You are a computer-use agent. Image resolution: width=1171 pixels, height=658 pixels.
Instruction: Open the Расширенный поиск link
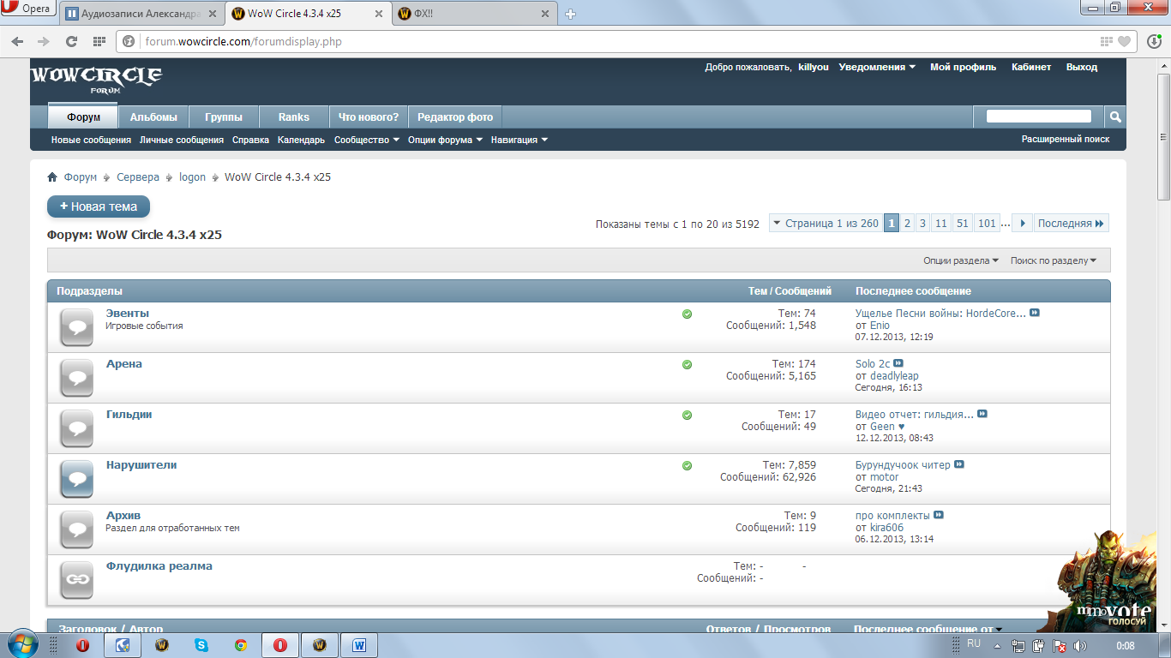(1066, 139)
